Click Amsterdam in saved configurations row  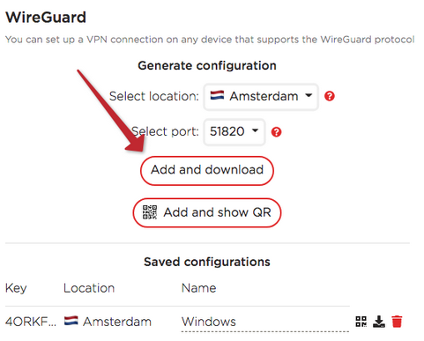117,322
